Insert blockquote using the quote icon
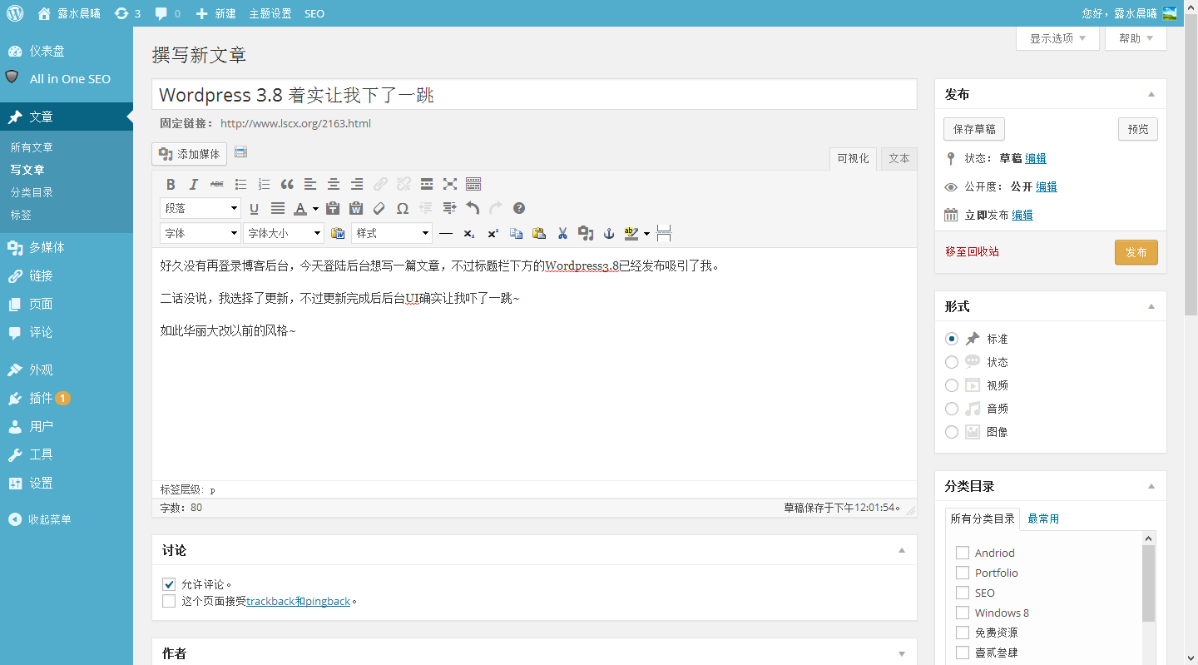The image size is (1198, 665). 287,185
